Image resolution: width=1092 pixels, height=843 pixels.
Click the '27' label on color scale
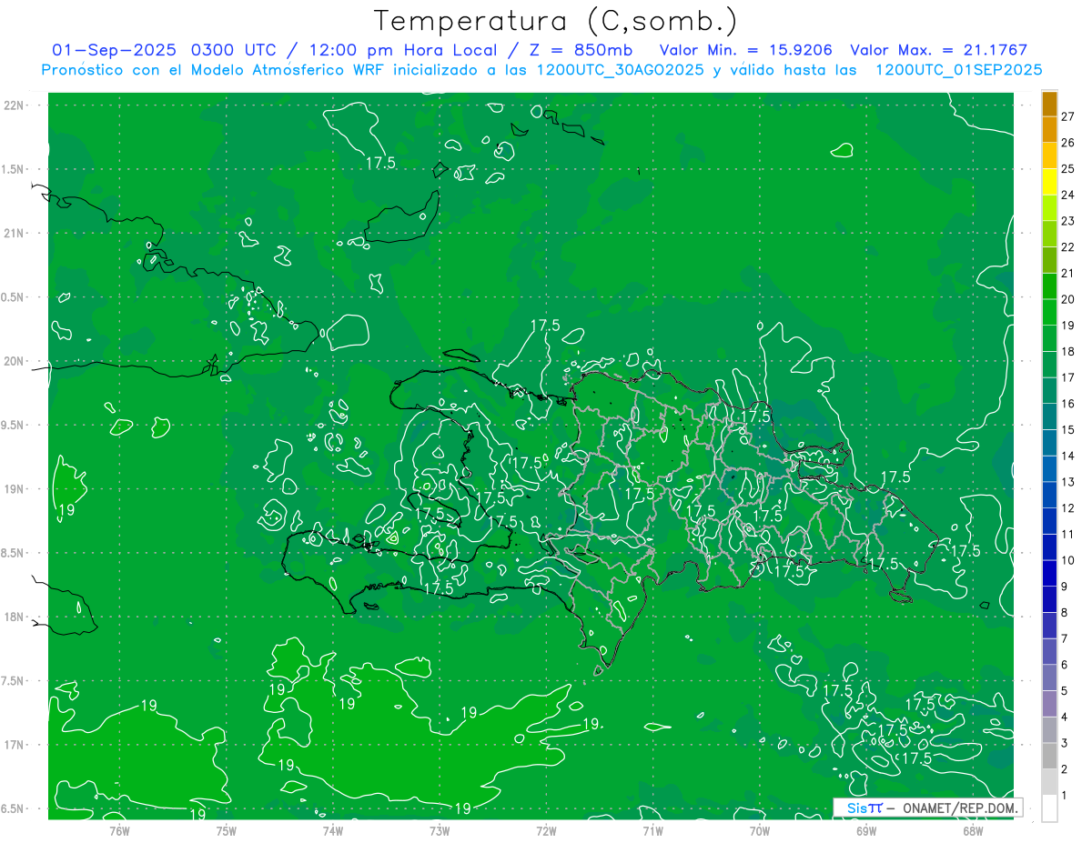[x=1068, y=116]
